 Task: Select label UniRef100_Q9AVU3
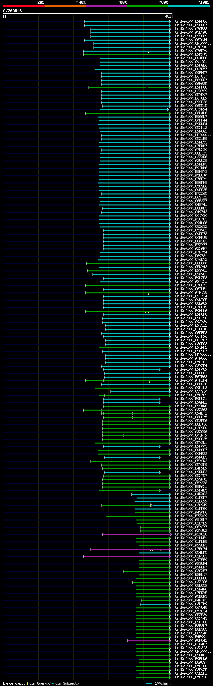pos(191,274)
